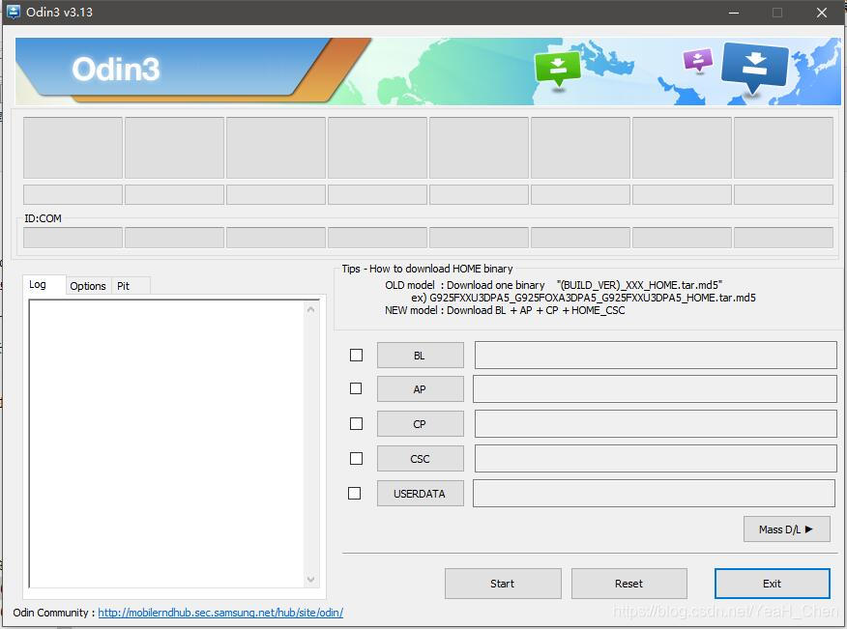Screen dimensions: 847x629
Task: Click inside the Log text area
Action: [167, 443]
